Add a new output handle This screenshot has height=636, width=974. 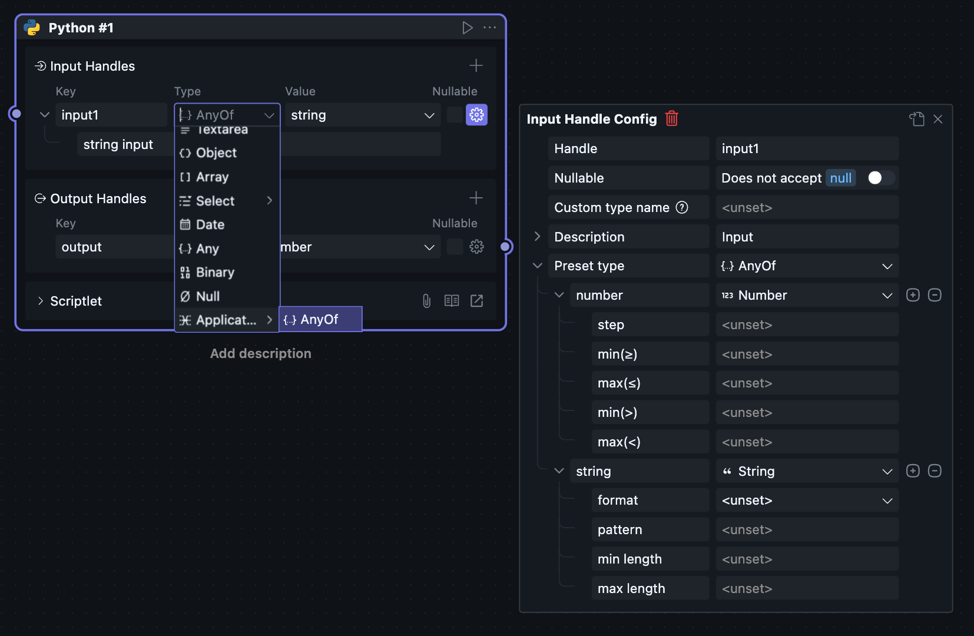coord(476,198)
